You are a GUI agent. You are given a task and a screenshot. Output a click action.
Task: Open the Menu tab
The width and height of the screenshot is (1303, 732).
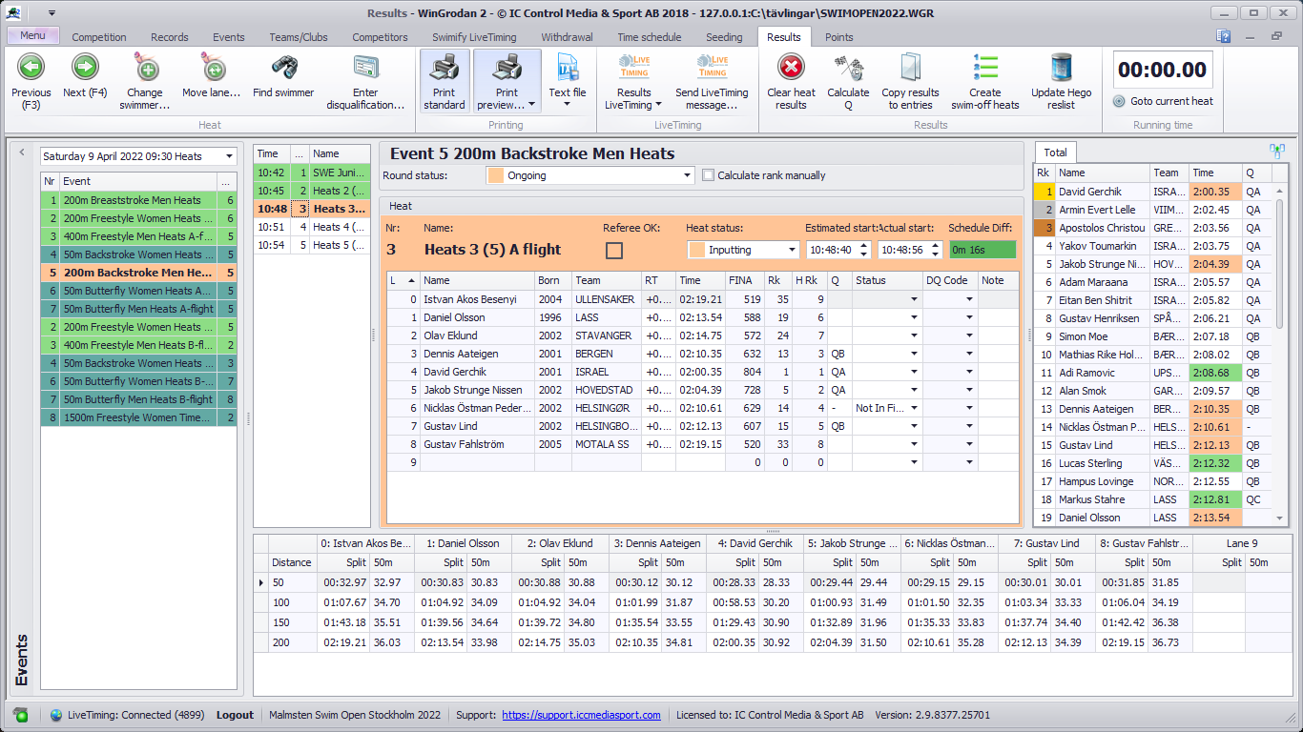[x=33, y=36]
